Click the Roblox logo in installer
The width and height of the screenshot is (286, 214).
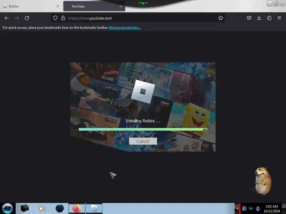143,91
